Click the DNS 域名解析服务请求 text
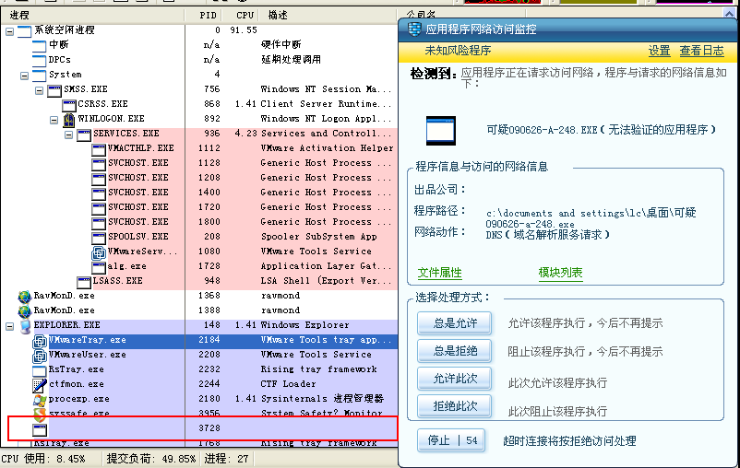 click(547, 234)
